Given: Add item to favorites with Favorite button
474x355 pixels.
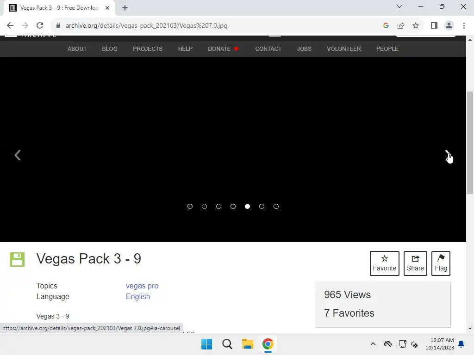Looking at the screenshot, I should click(x=385, y=263).
